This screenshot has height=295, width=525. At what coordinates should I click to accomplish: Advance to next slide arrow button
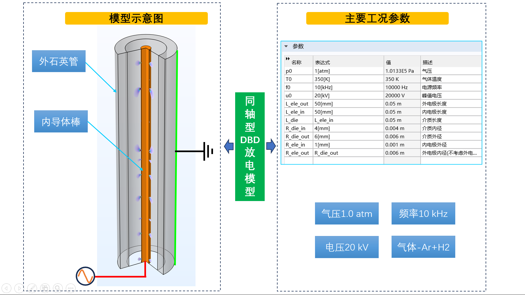19,288
